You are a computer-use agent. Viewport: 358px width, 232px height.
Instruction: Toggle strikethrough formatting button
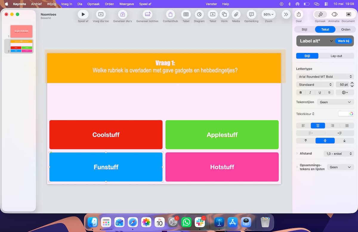(329, 93)
